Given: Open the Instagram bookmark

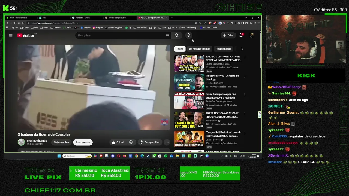Looking at the screenshot, I should click(x=97, y=28).
